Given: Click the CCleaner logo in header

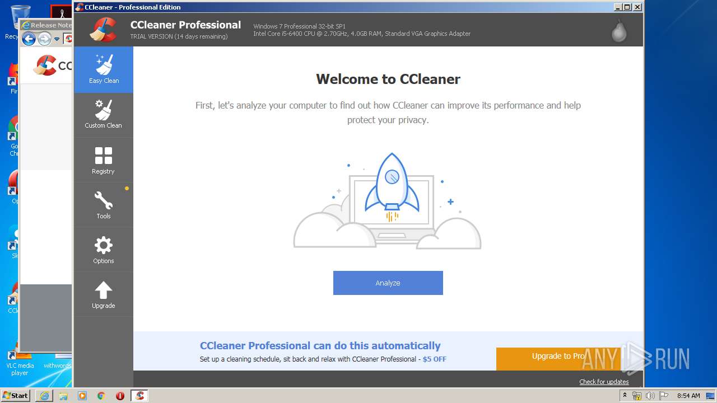Looking at the screenshot, I should click(x=103, y=30).
